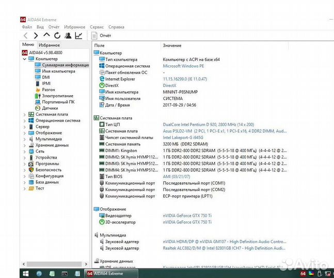Switch to the Меню tab

click(28, 45)
